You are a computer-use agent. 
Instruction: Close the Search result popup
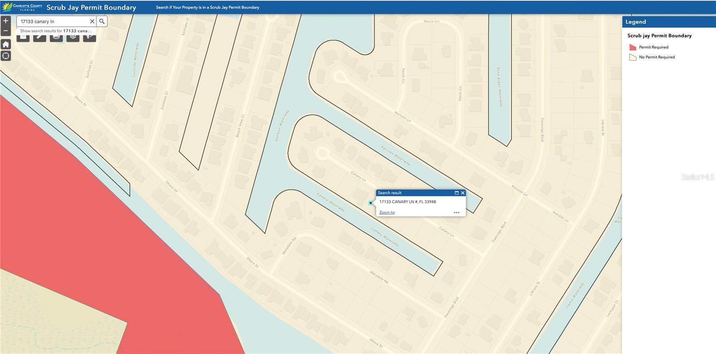click(x=463, y=193)
